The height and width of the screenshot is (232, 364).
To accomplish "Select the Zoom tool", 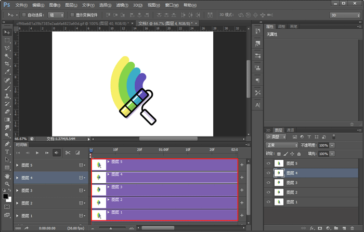I will pyautogui.click(x=7, y=184).
